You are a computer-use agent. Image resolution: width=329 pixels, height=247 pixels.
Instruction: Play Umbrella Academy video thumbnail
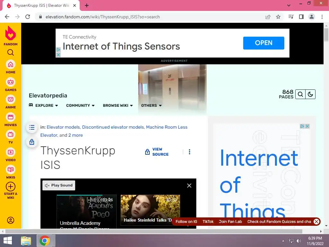click(x=86, y=212)
